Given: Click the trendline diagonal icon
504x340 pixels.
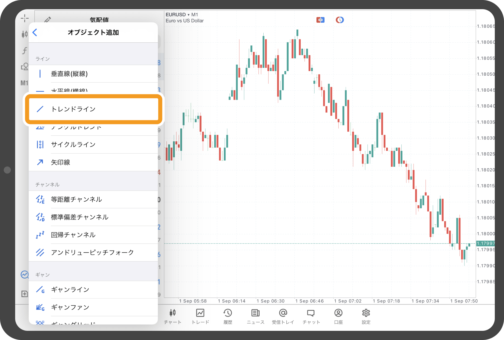Looking at the screenshot, I should tap(40, 109).
